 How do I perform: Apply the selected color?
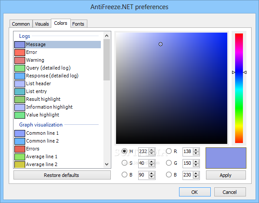tap(226, 175)
